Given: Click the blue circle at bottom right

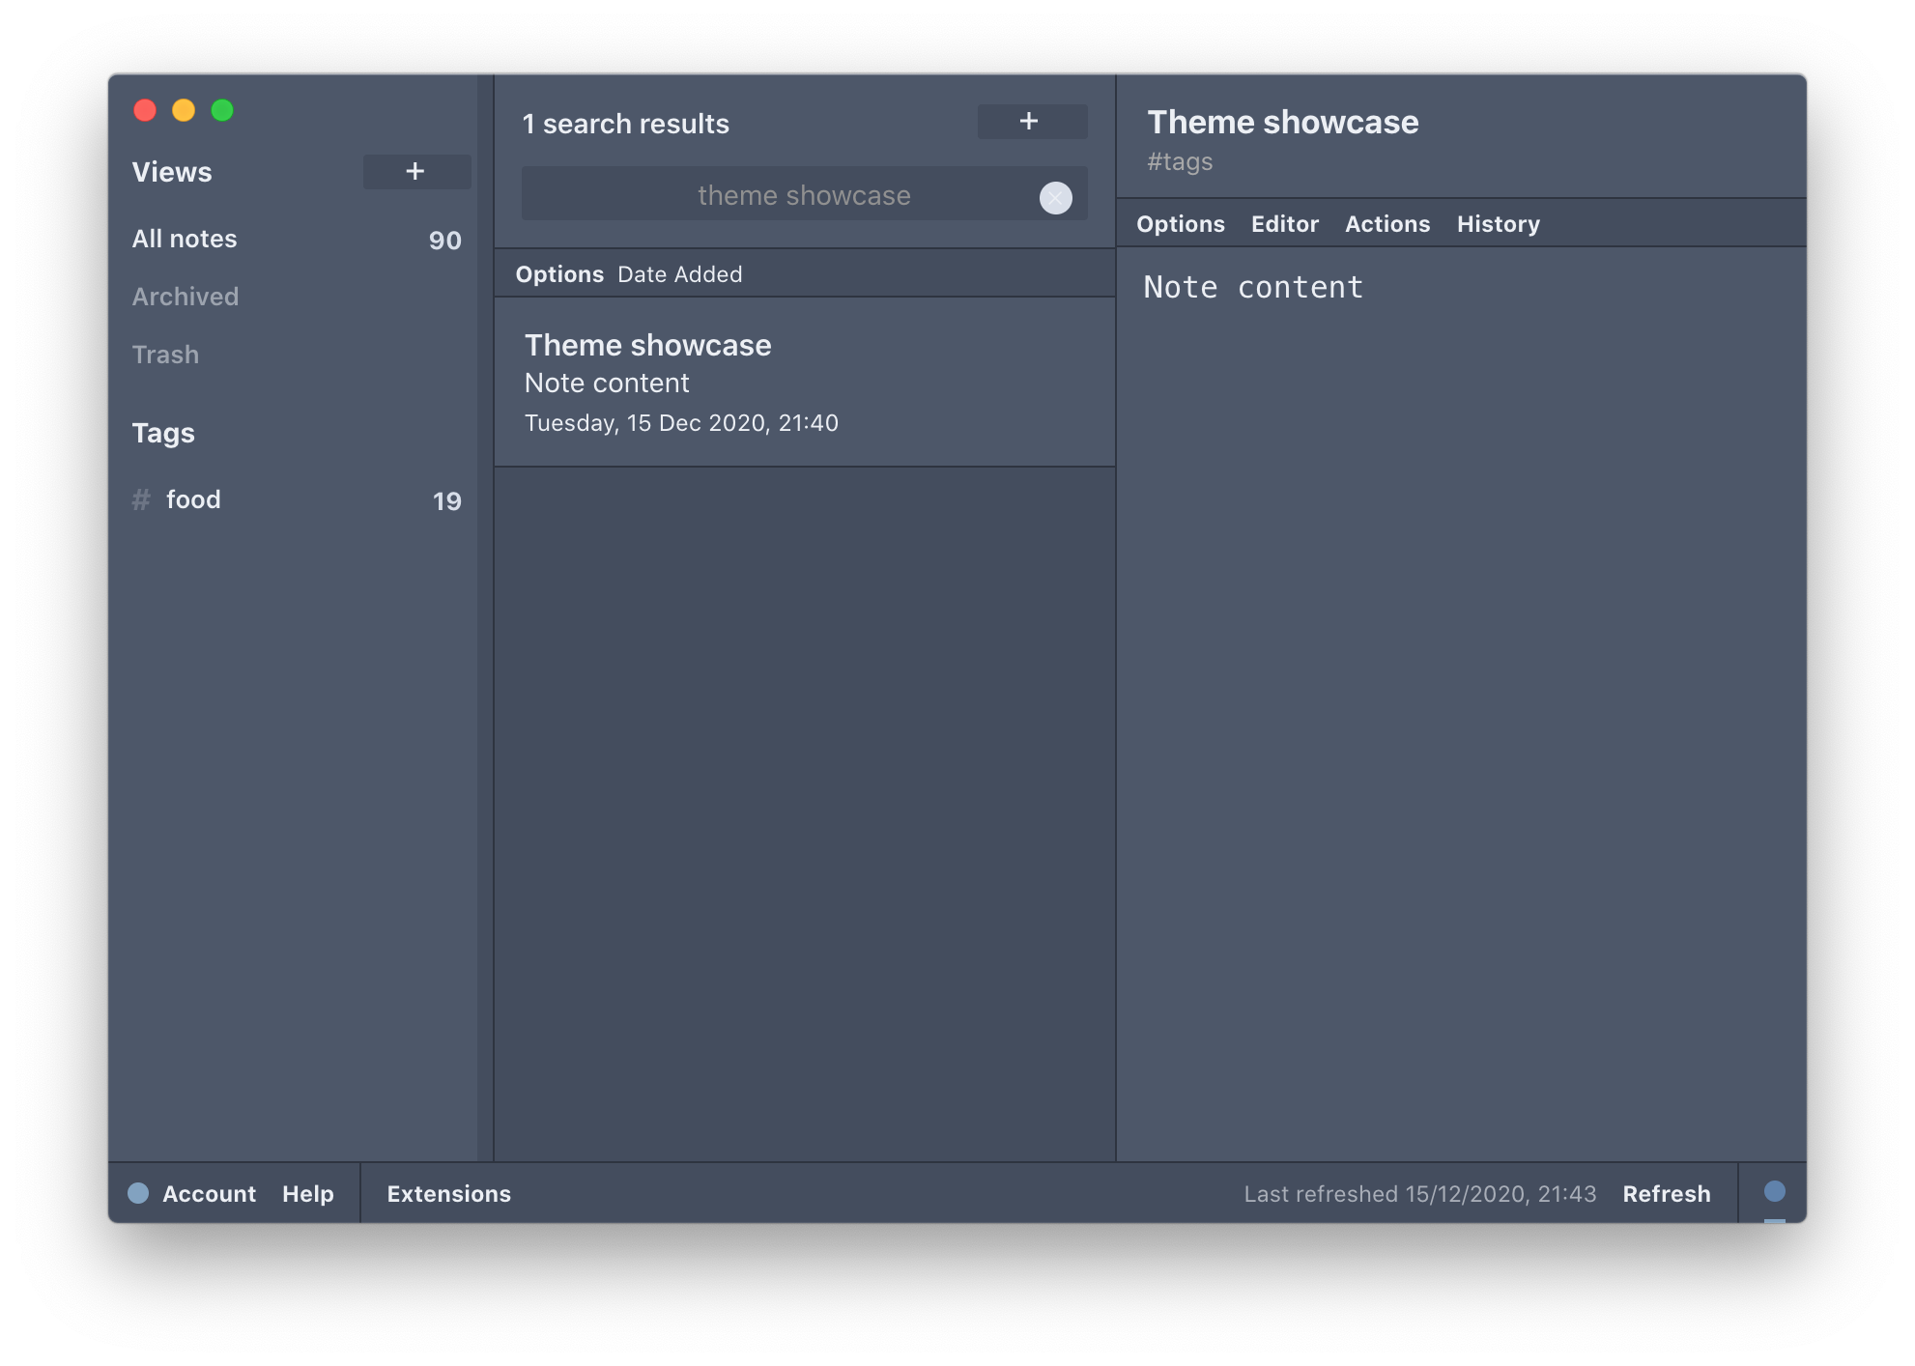Looking at the screenshot, I should (1774, 1191).
